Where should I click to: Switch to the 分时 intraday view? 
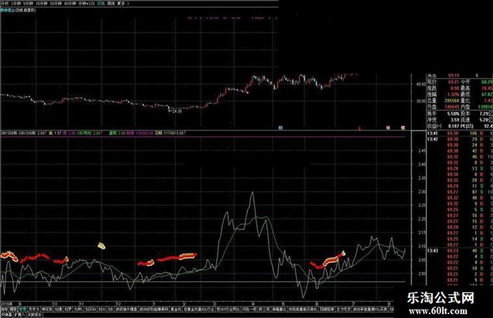(4, 4)
